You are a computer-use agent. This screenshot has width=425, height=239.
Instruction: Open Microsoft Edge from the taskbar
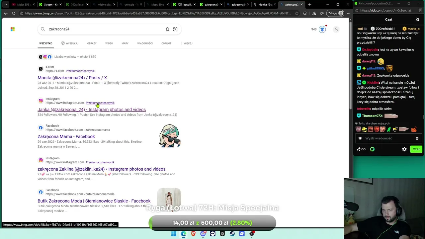tap(183, 234)
